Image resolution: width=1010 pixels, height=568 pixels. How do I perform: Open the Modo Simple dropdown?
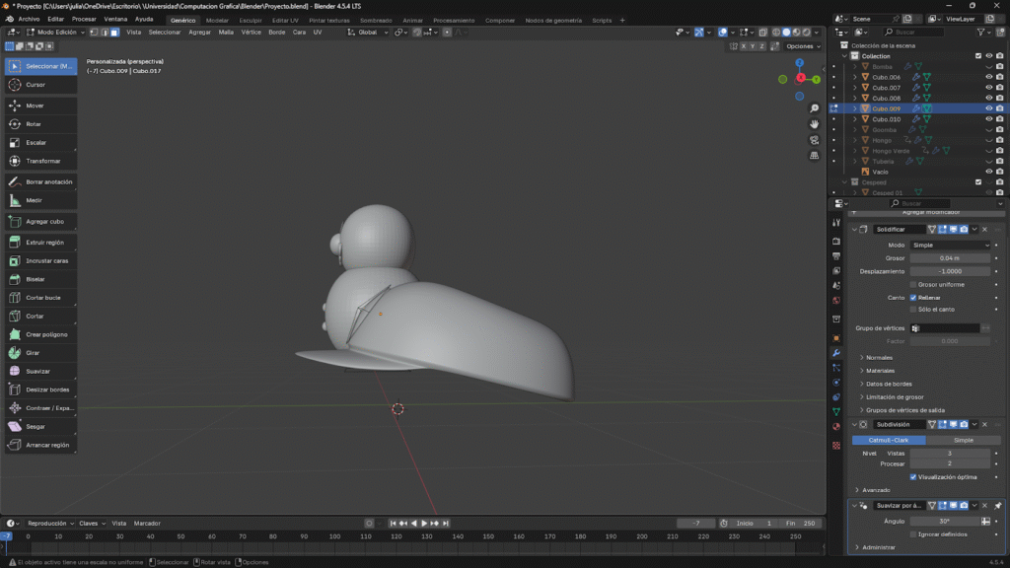(950, 245)
